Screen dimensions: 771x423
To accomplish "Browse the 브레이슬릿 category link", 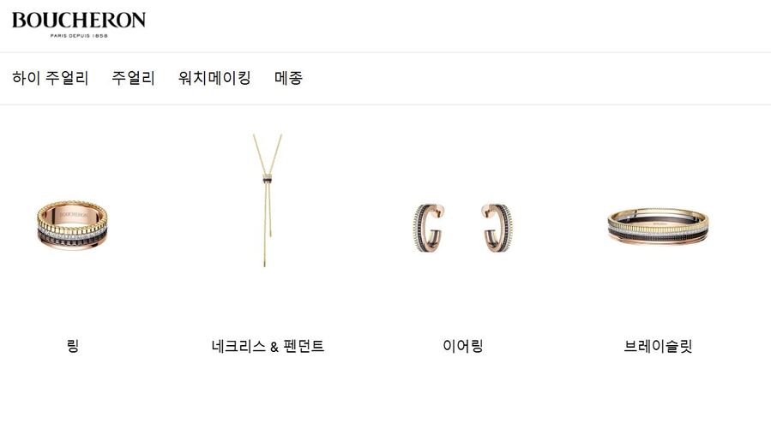I will click(658, 346).
